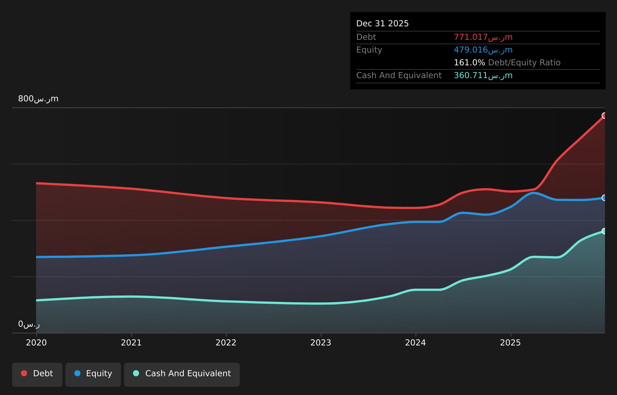Expand details for Dec 31 2025 tooltip
Image resolution: width=617 pixels, height=395 pixels.
382,23
